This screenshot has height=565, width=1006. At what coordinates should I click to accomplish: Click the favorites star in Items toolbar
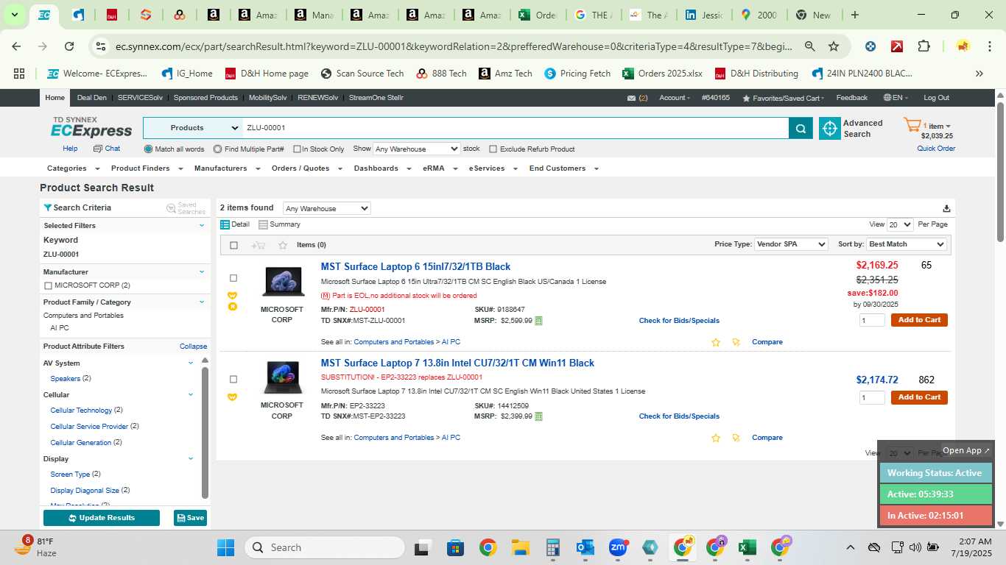pyautogui.click(x=283, y=245)
